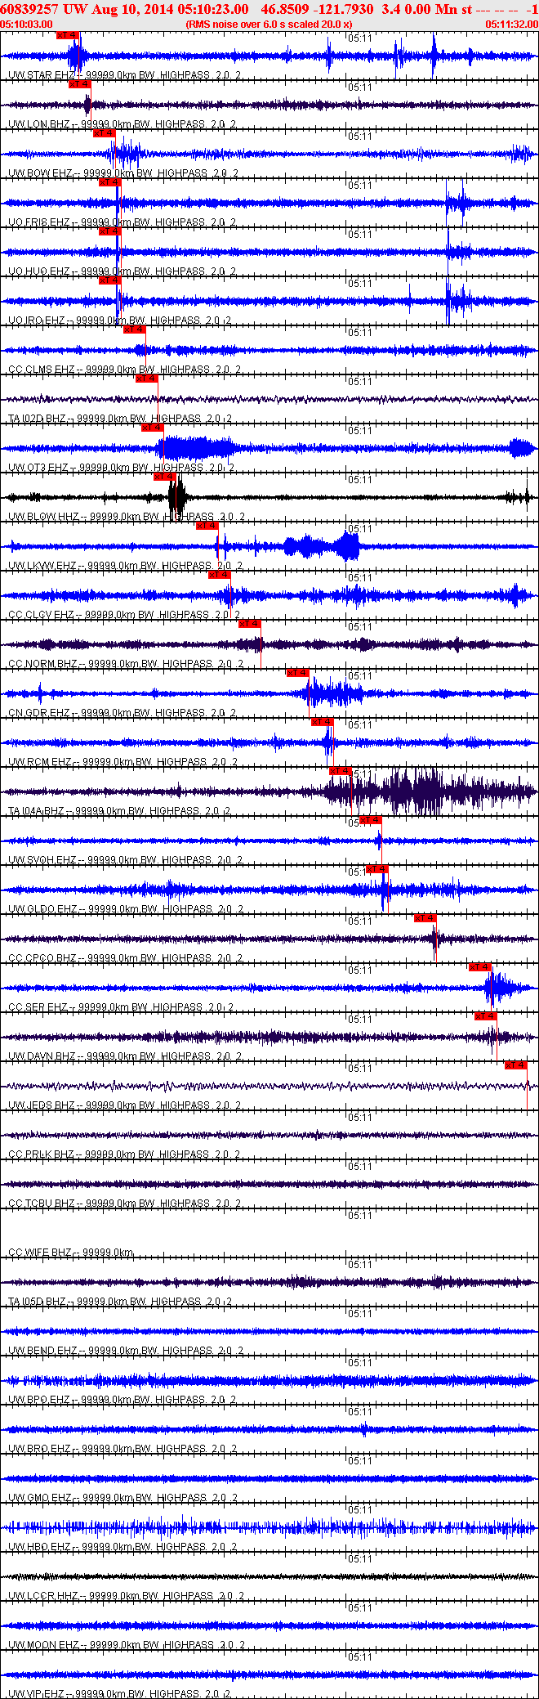Viewport: 539px width, 1699px height.
Task: Select the CC.NORM.BHZ station label
Action: 43,664
